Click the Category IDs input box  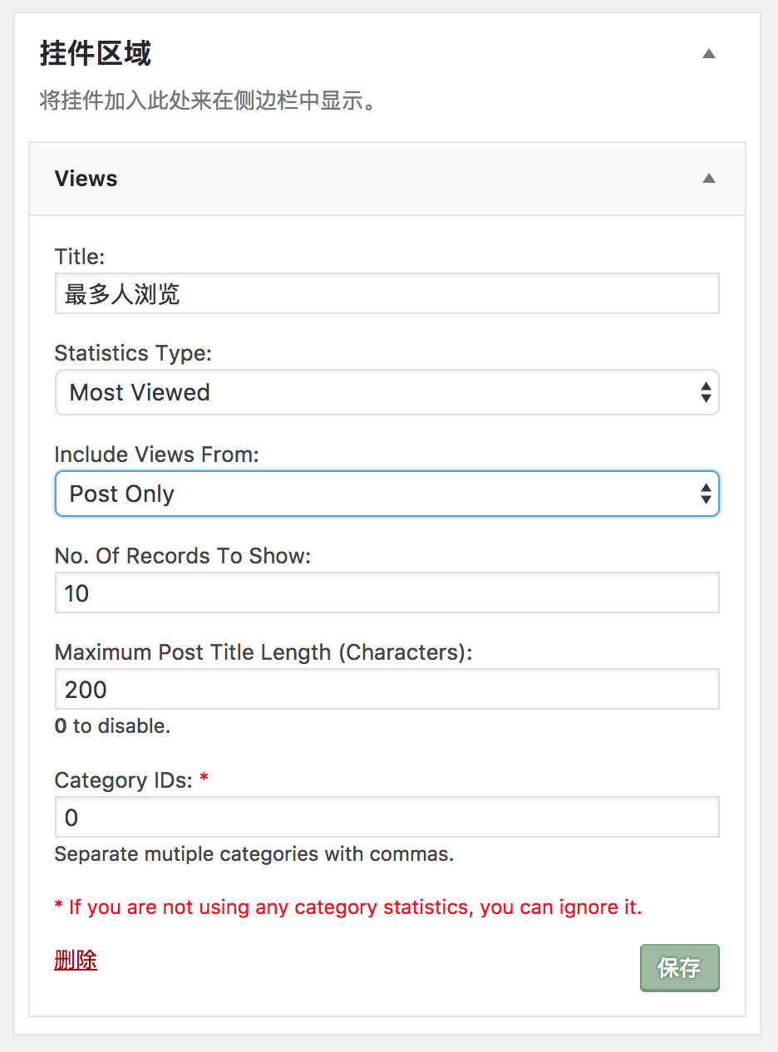click(x=387, y=816)
